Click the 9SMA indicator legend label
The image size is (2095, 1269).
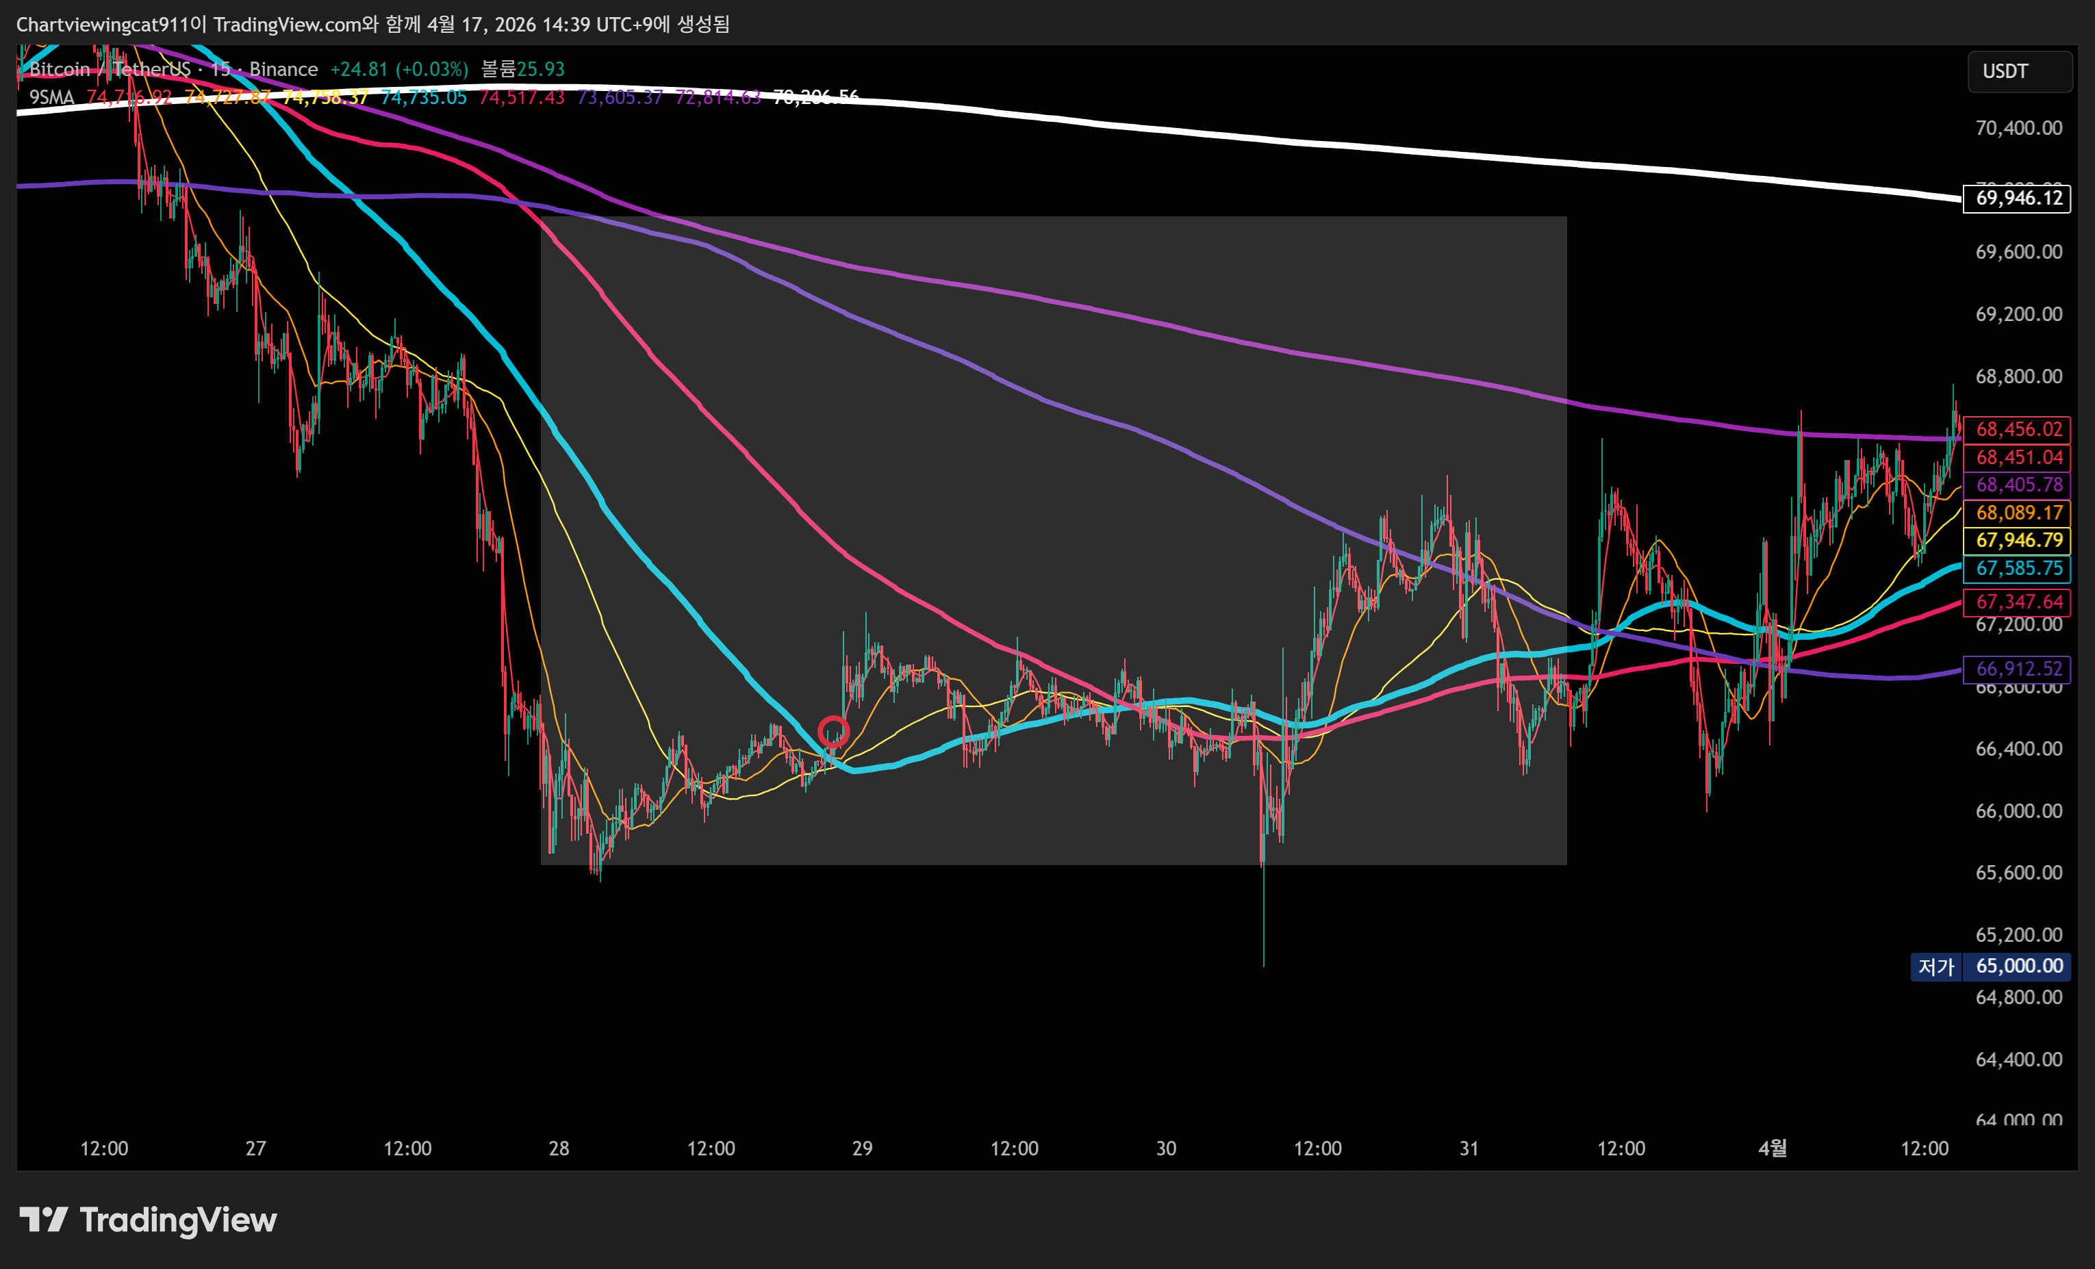(52, 97)
